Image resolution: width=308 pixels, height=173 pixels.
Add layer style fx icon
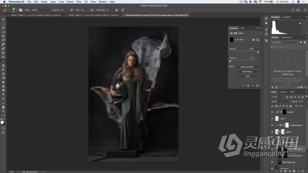pos(281,171)
